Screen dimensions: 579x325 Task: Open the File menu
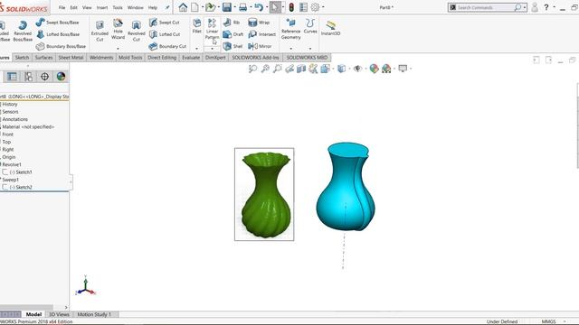pyautogui.click(x=62, y=7)
